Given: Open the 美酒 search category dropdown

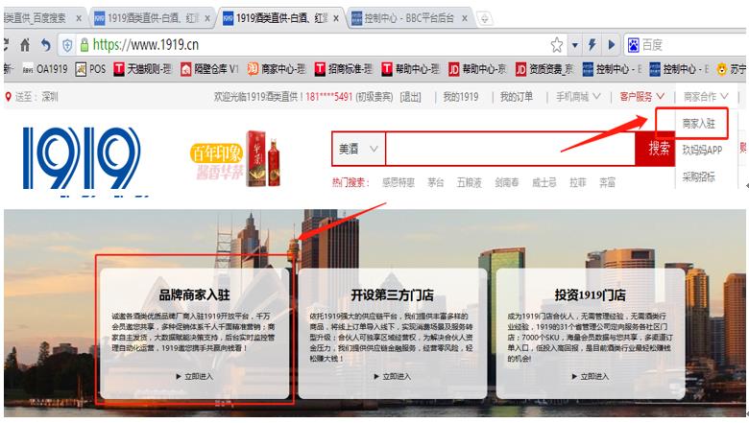Looking at the screenshot, I should pos(359,150).
